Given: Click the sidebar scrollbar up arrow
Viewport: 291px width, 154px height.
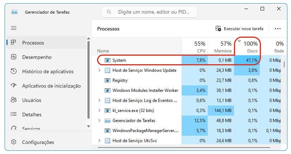Looking at the screenshot, I should [x=89, y=38].
